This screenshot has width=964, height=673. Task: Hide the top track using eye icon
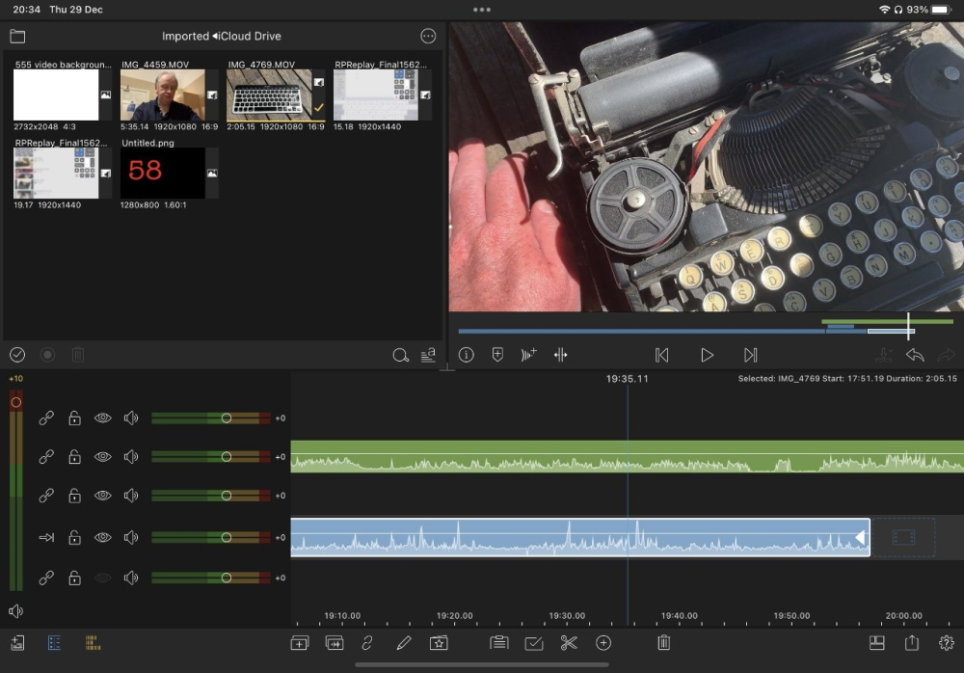(x=103, y=418)
